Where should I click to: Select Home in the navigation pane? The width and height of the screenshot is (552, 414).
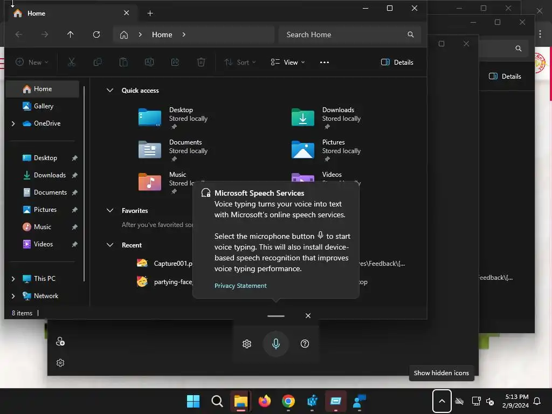pyautogui.click(x=43, y=89)
